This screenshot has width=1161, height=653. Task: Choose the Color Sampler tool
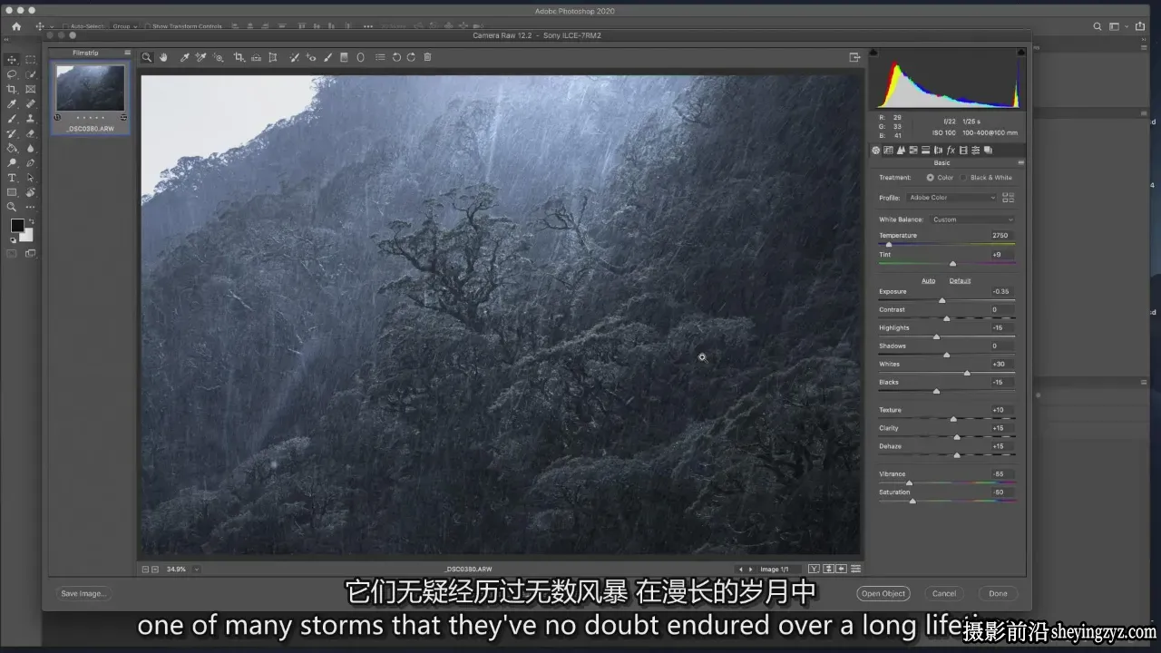[200, 57]
